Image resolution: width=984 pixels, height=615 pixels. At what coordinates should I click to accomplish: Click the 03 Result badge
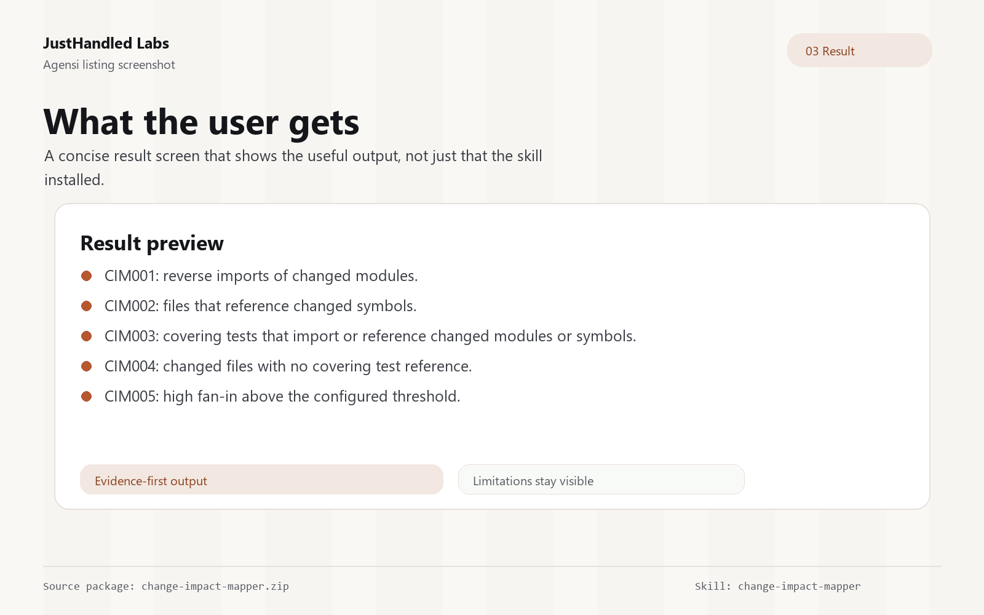(859, 50)
